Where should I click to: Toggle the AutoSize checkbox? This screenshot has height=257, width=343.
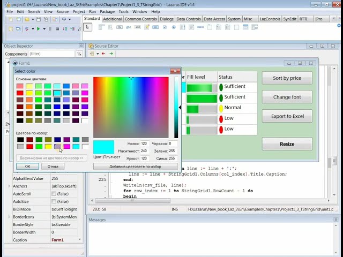click(x=54, y=201)
